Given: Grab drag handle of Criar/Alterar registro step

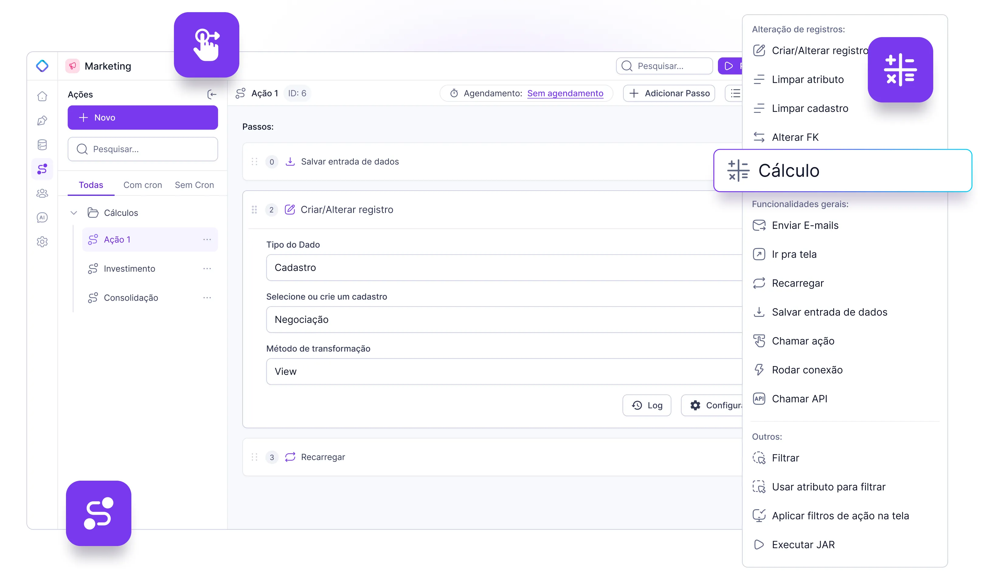Looking at the screenshot, I should point(255,210).
